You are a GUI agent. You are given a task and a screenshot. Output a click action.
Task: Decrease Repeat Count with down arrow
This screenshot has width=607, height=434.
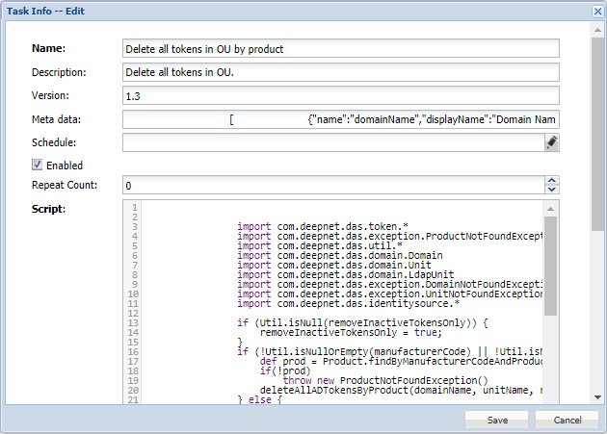(551, 189)
